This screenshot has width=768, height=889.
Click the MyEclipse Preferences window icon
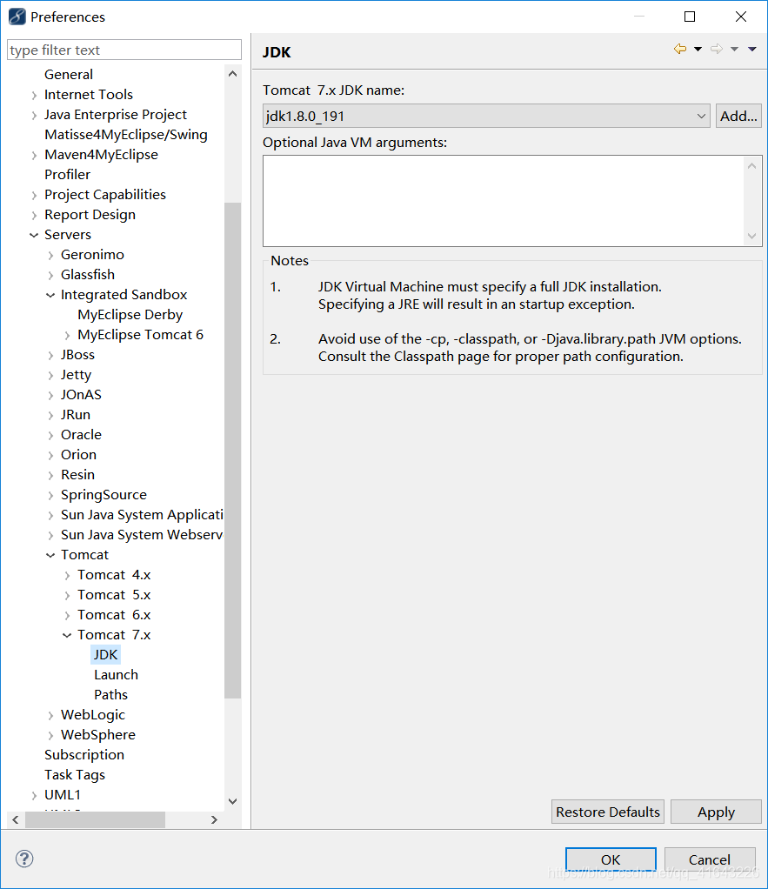(17, 17)
